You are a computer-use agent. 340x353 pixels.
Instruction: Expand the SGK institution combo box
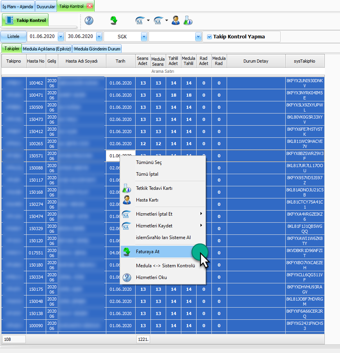(x=144, y=37)
